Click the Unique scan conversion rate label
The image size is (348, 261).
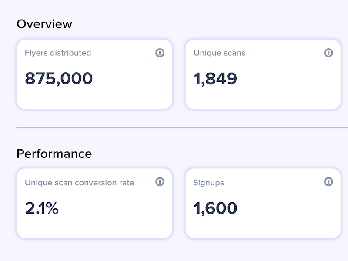(x=80, y=183)
